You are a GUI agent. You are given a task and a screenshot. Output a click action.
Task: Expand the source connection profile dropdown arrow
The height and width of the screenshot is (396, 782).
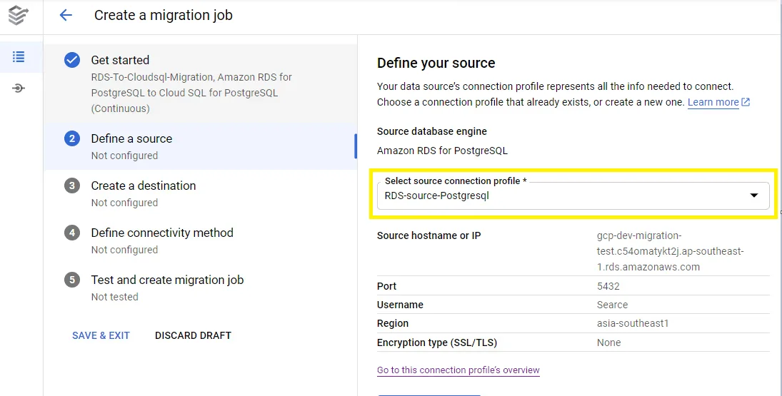753,196
